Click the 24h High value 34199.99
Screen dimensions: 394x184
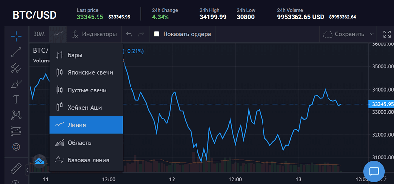coord(213,17)
